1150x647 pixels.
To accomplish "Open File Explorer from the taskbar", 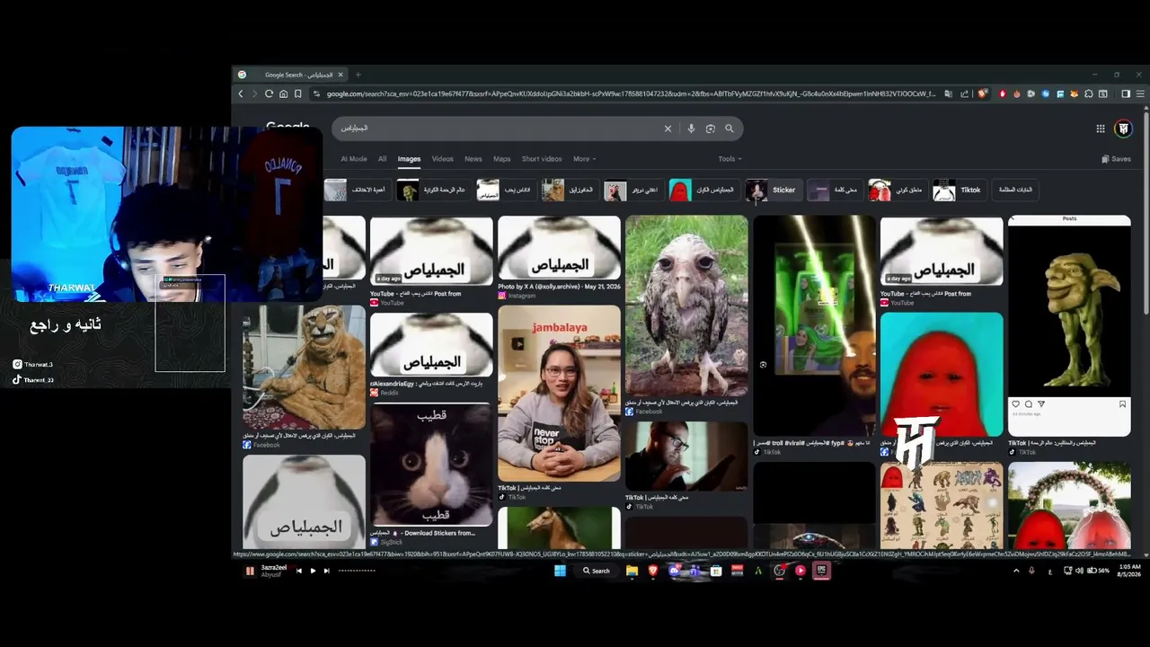I will click(632, 571).
